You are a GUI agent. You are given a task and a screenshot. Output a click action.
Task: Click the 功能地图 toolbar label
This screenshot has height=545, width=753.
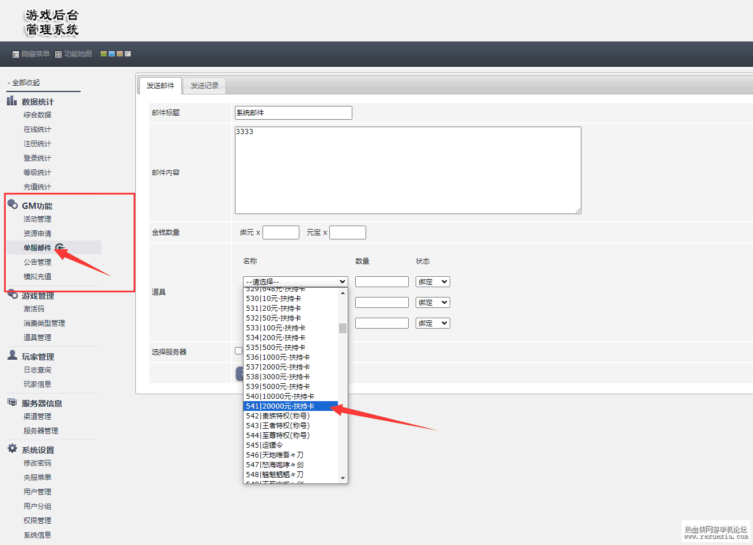pos(78,54)
